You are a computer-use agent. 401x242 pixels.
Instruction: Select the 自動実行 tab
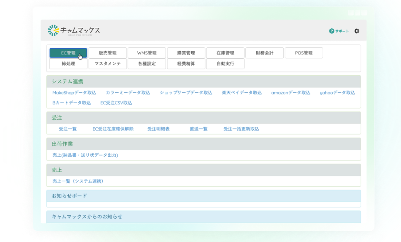[x=225, y=64]
